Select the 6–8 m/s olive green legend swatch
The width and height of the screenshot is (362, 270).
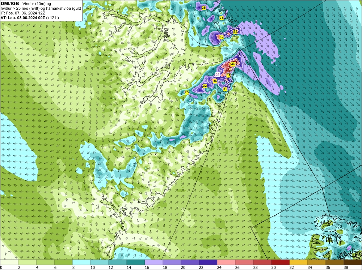tap(63, 262)
